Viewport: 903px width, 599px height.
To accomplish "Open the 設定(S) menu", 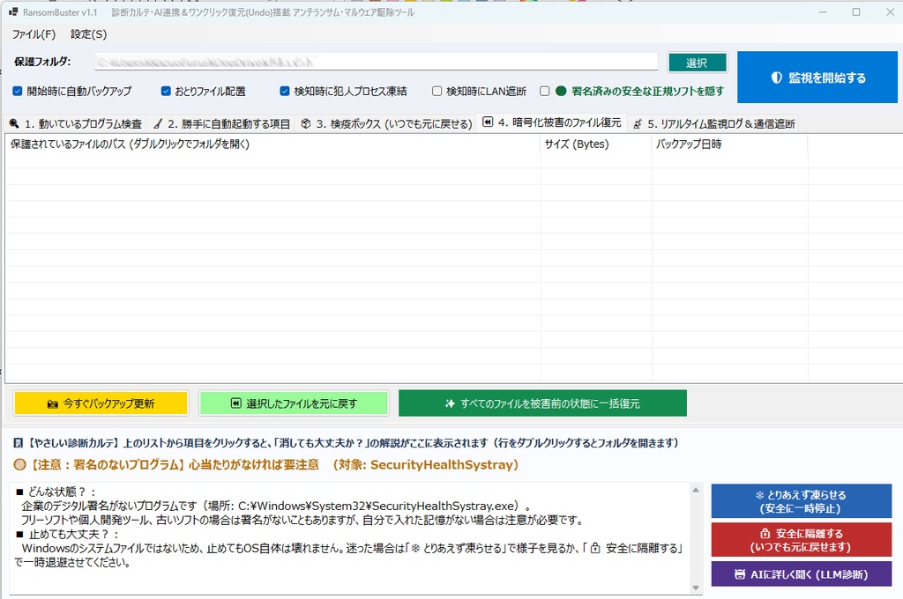I will [89, 34].
